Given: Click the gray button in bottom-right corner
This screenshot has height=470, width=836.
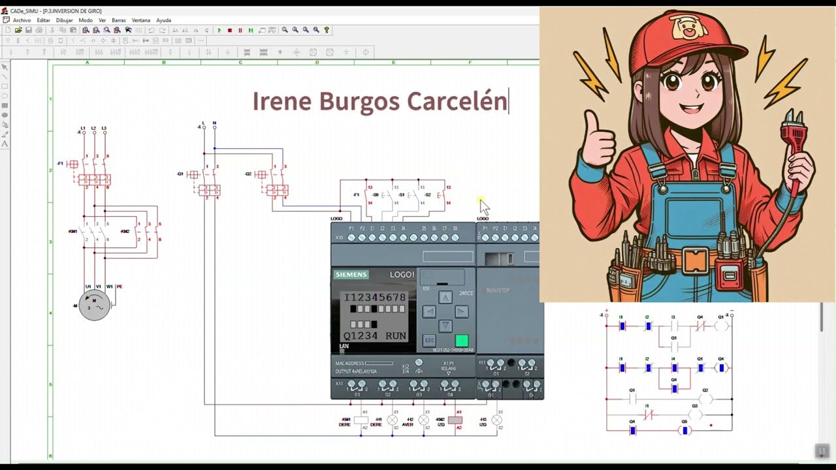Looking at the screenshot, I should 822,451.
